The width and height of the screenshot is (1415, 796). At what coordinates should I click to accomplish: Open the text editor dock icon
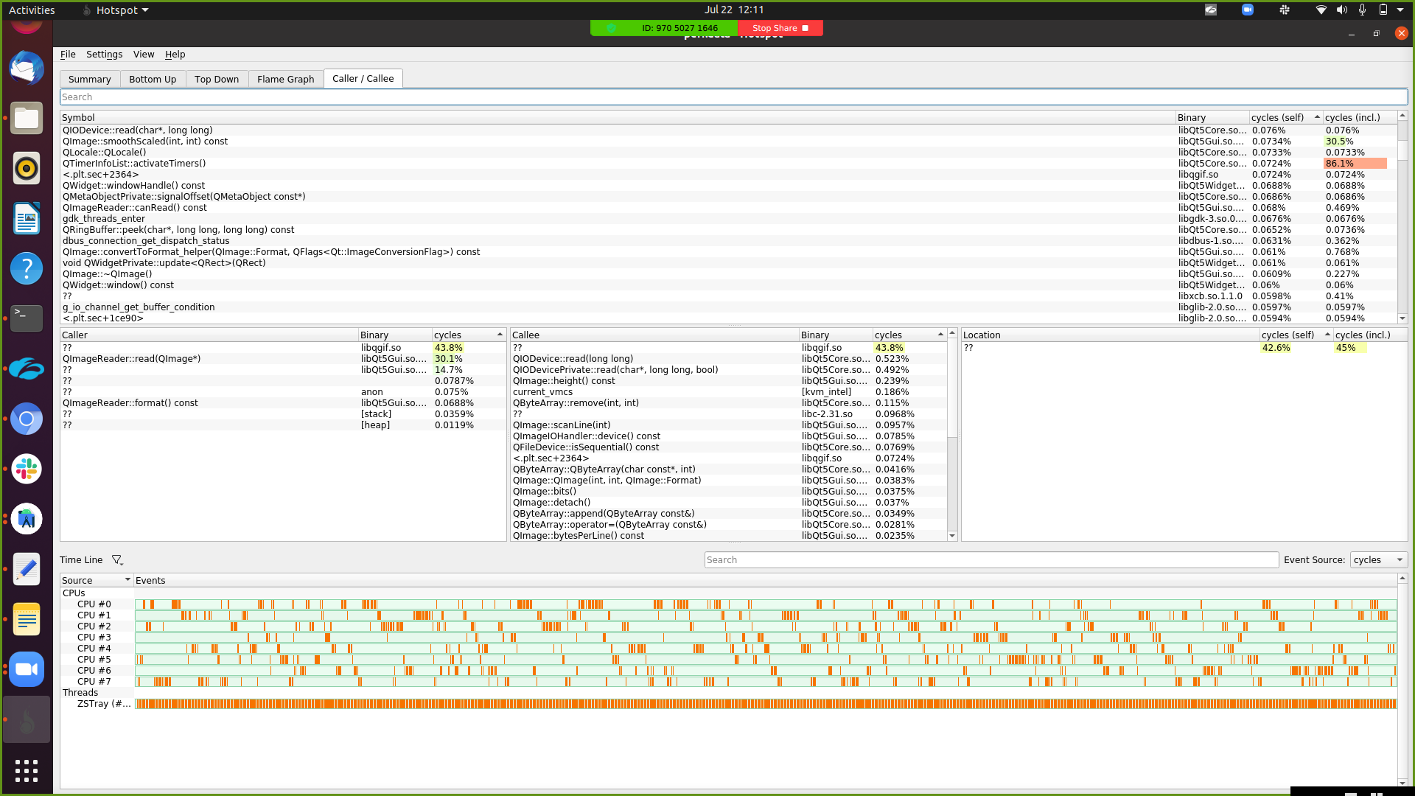tap(27, 569)
